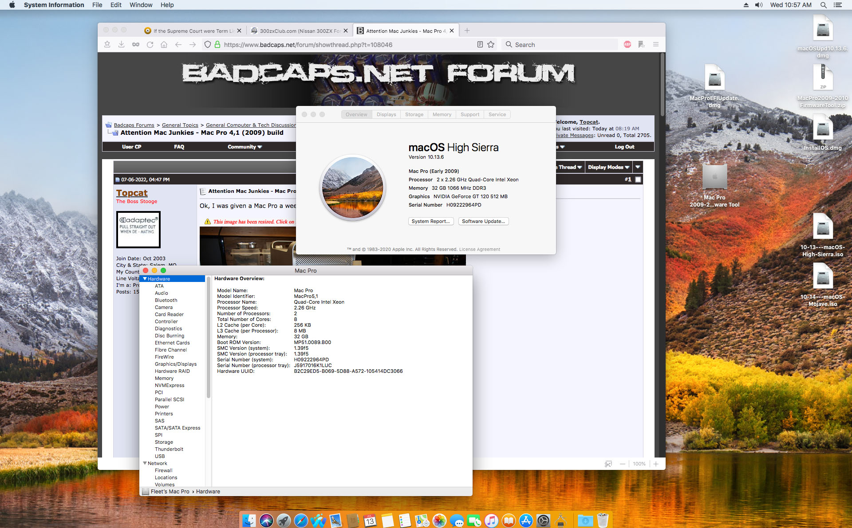Open the new tab plus button
Screen dimensions: 852x528
(467, 31)
